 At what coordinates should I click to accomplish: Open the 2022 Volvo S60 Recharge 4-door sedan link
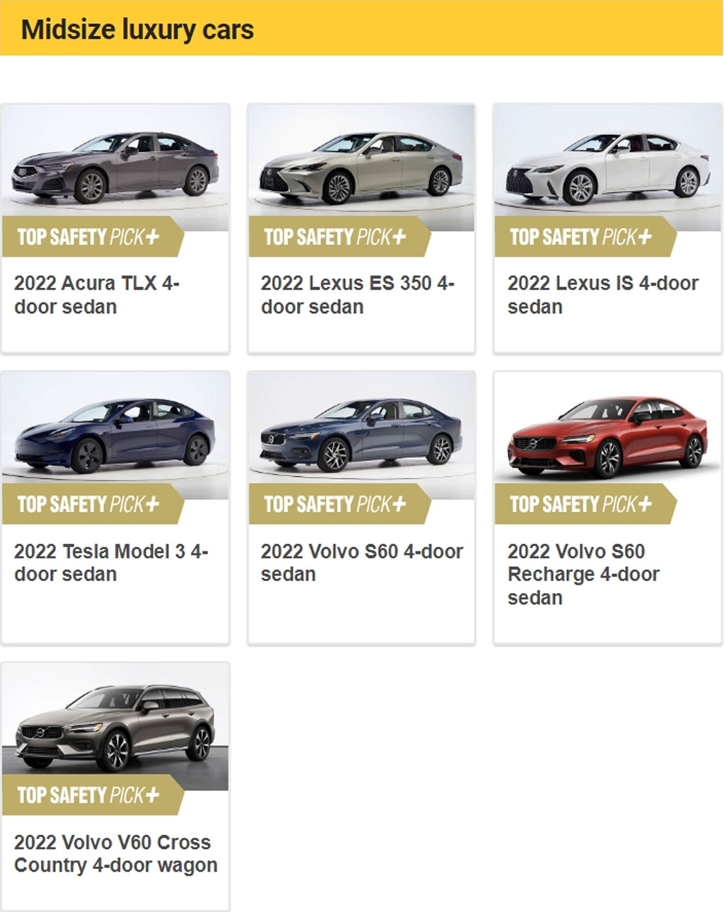[583, 574]
